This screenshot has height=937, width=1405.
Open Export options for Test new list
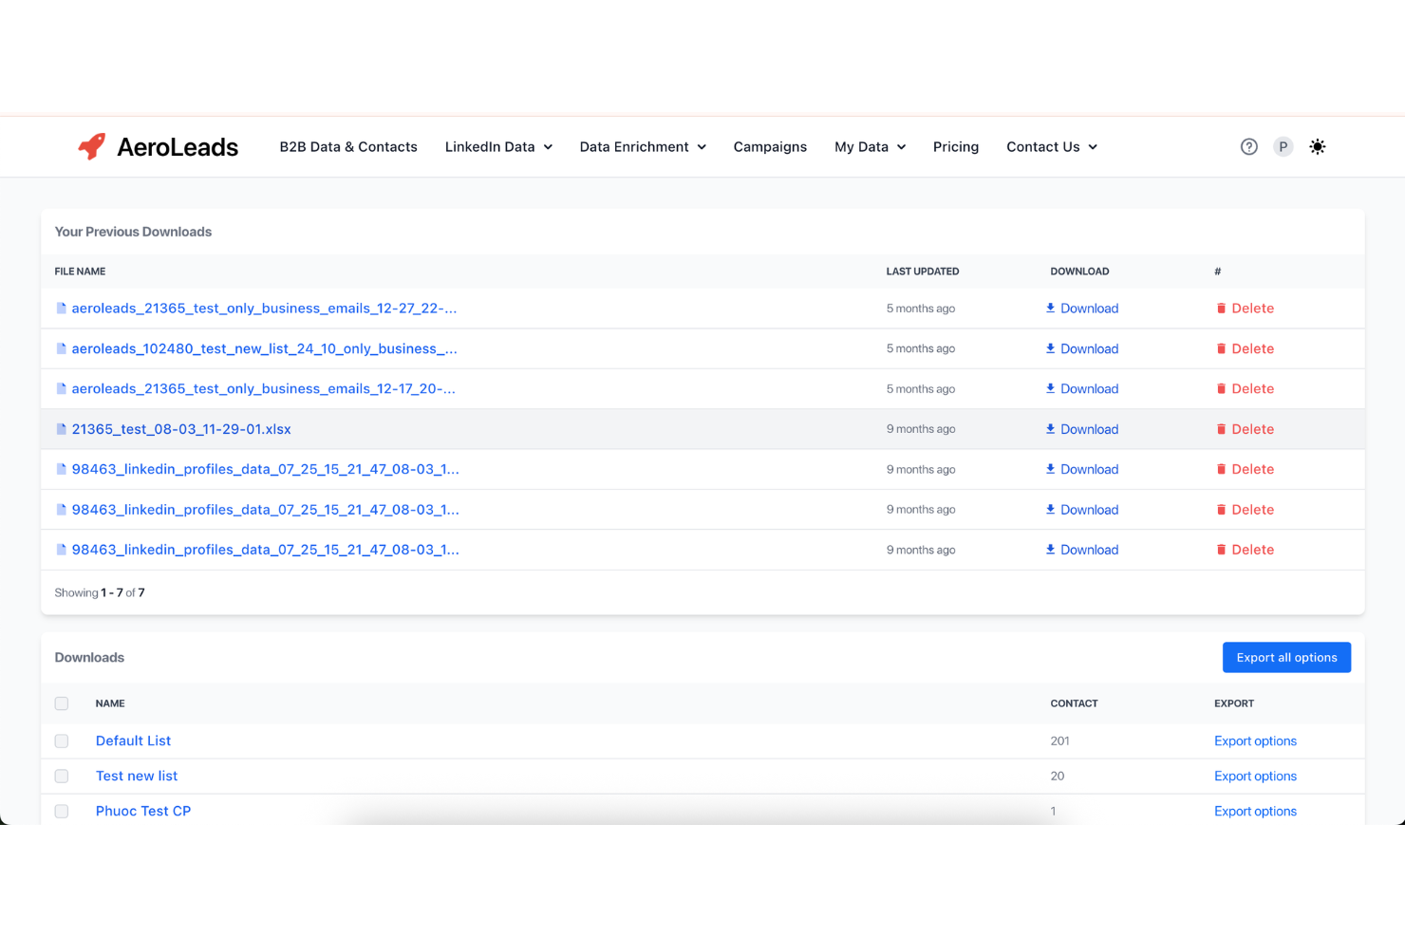(1255, 776)
